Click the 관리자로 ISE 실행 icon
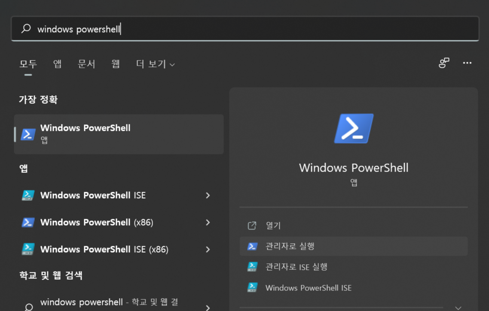Image resolution: width=489 pixels, height=311 pixels. click(x=252, y=267)
